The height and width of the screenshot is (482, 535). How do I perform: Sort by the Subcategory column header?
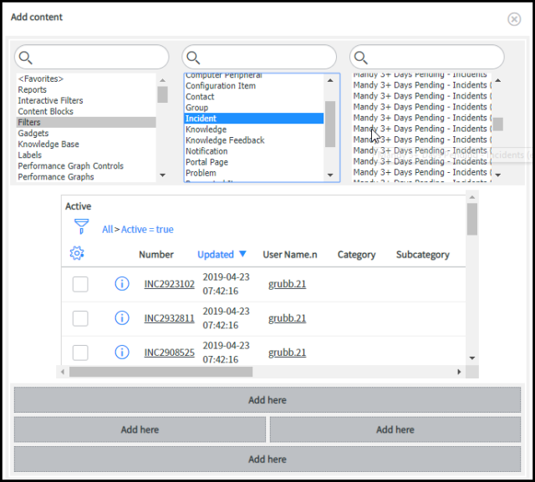pyautogui.click(x=423, y=255)
